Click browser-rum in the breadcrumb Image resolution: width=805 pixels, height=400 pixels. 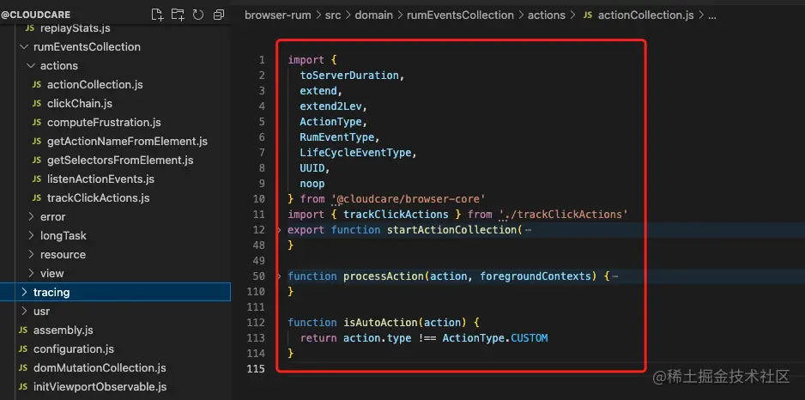pyautogui.click(x=278, y=15)
